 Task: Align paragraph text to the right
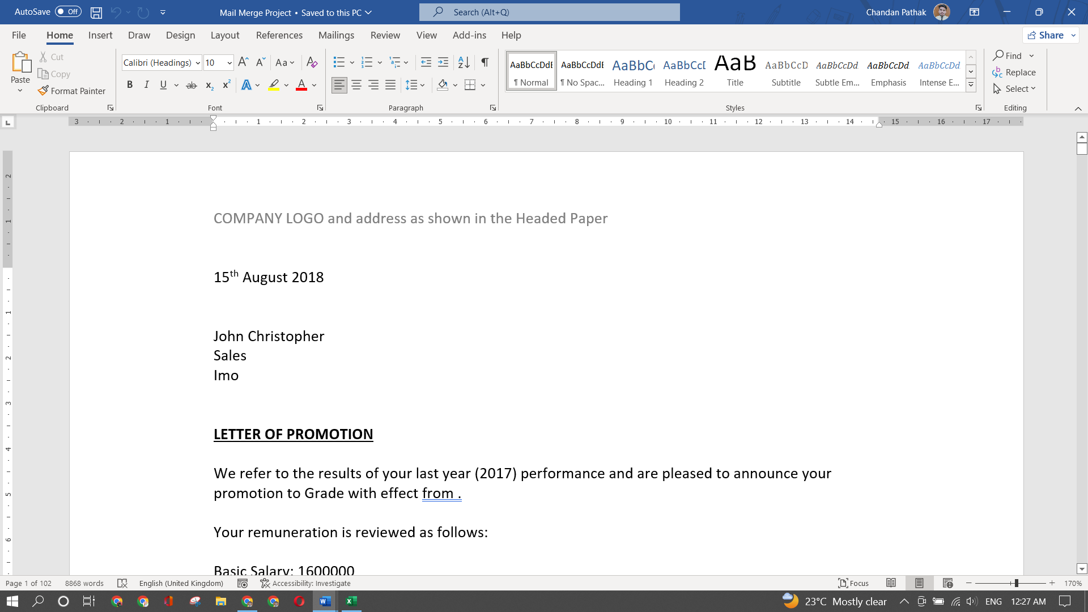[x=373, y=85]
